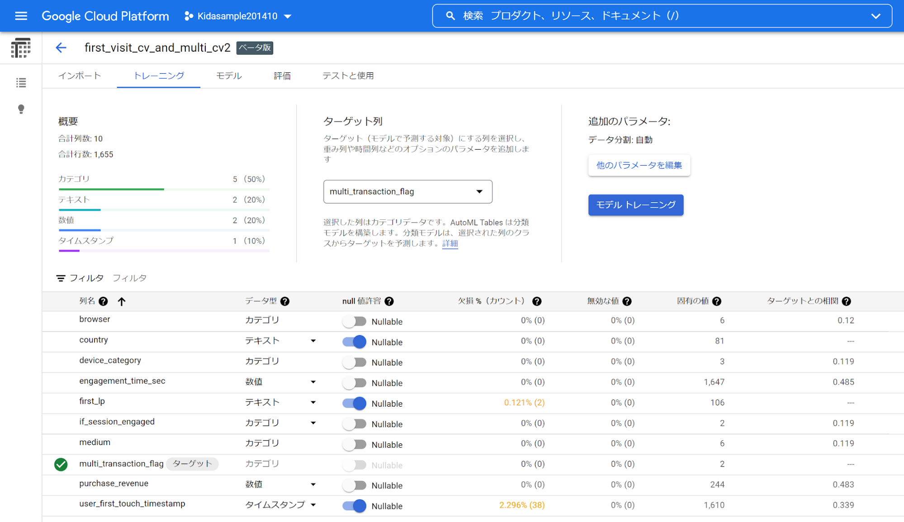This screenshot has height=522, width=904.
Task: Disable Nullable toggle for country row
Action: point(354,342)
